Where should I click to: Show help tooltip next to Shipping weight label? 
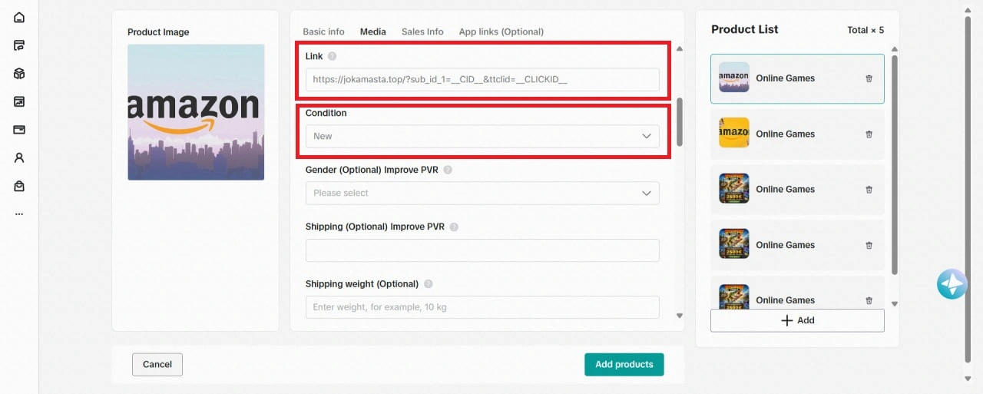click(428, 284)
